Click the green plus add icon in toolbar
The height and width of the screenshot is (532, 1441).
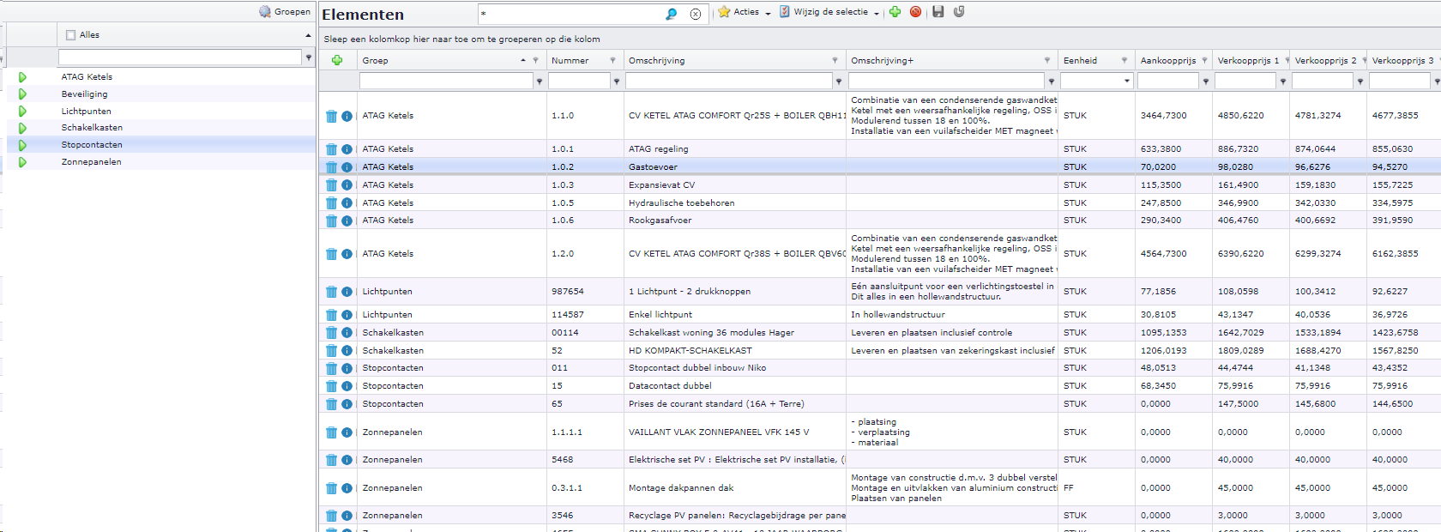pyautogui.click(x=895, y=12)
